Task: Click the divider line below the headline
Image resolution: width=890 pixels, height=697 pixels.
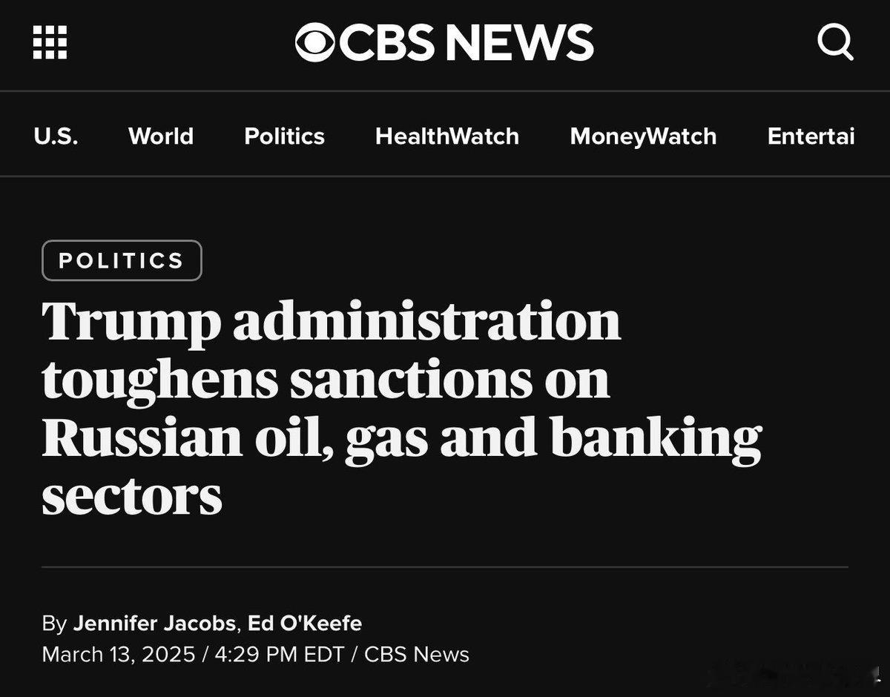Action: point(445,567)
